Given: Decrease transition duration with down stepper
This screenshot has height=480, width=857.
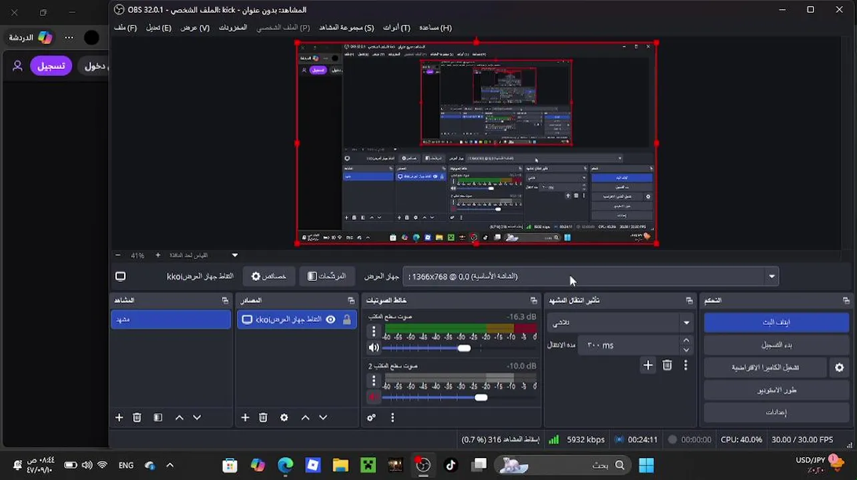Looking at the screenshot, I should tap(686, 350).
